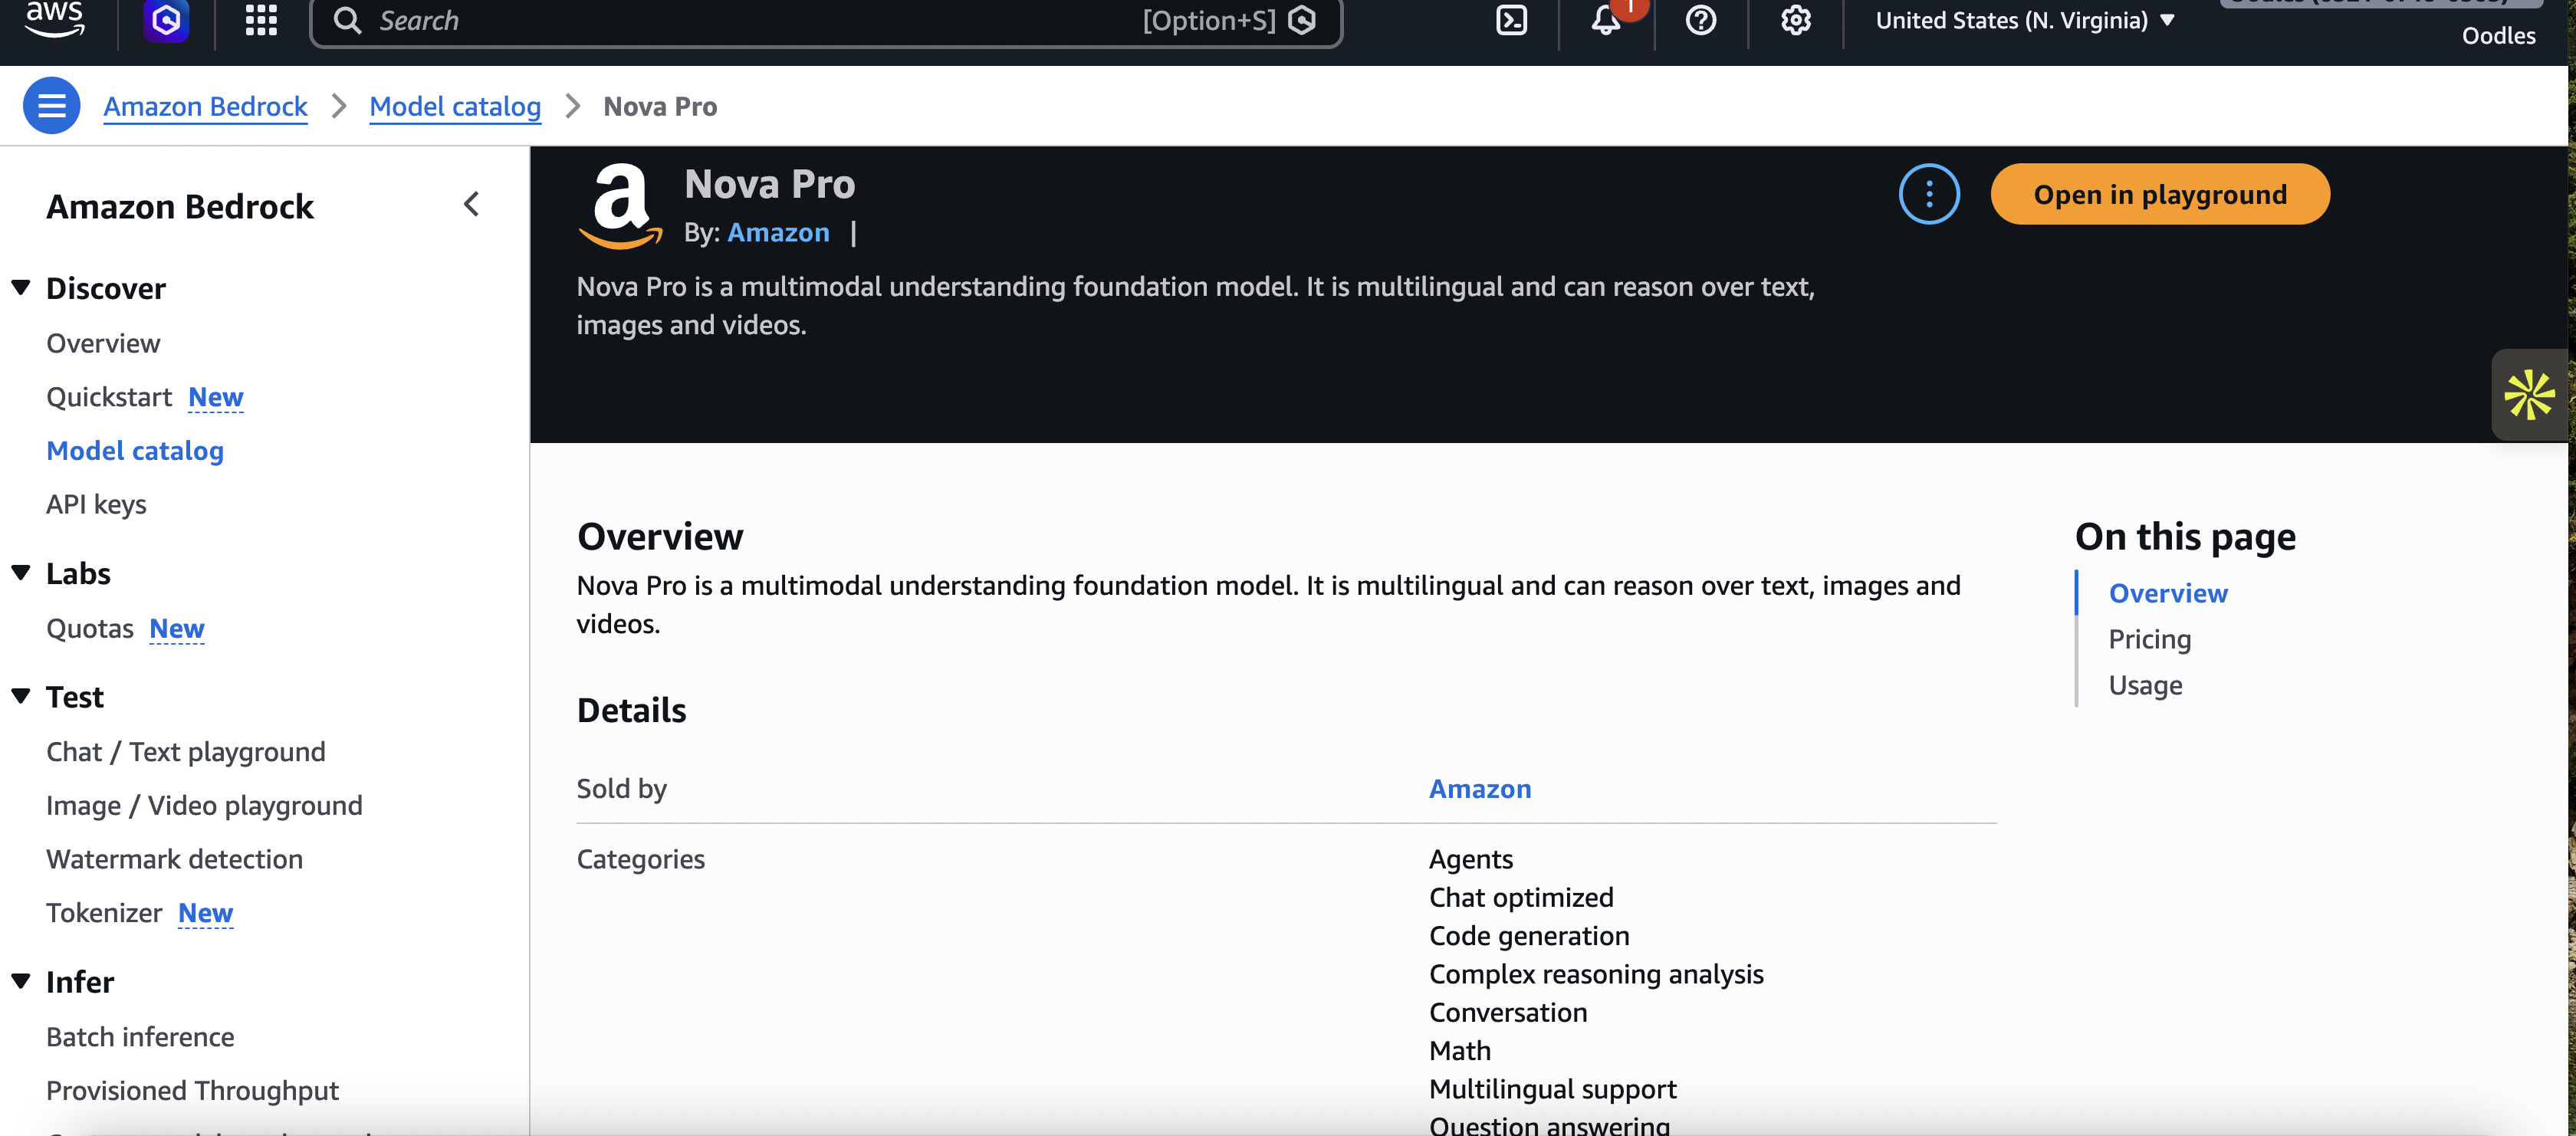2576x1136 pixels.
Task: Click the icon inside the search bar
Action: [1302, 21]
